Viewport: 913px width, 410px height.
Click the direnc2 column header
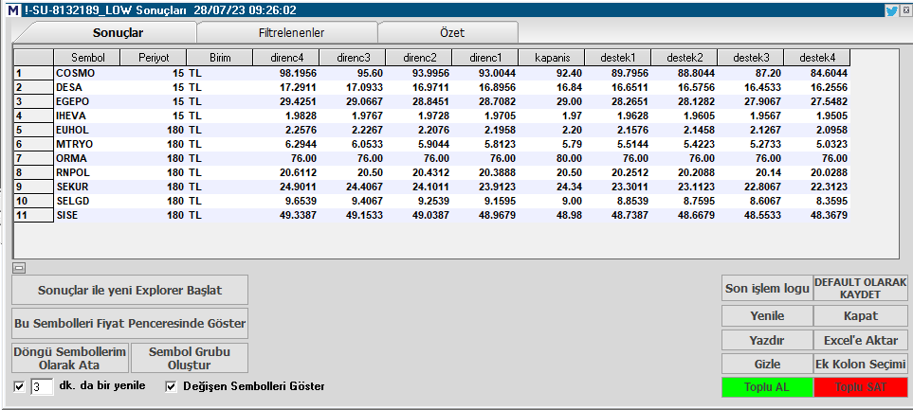[x=419, y=58]
